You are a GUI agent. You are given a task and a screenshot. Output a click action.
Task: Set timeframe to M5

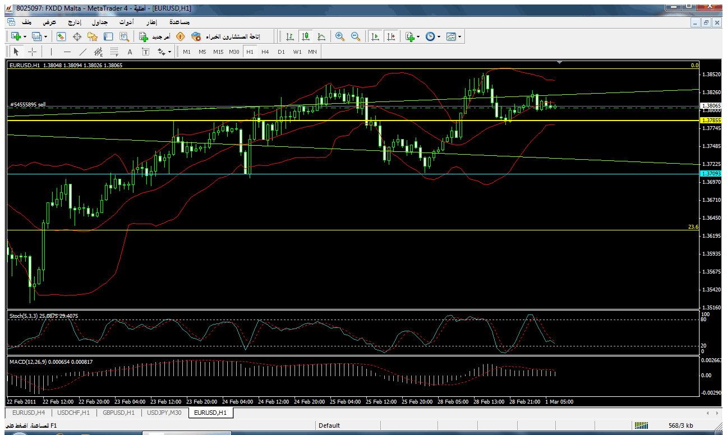203,52
